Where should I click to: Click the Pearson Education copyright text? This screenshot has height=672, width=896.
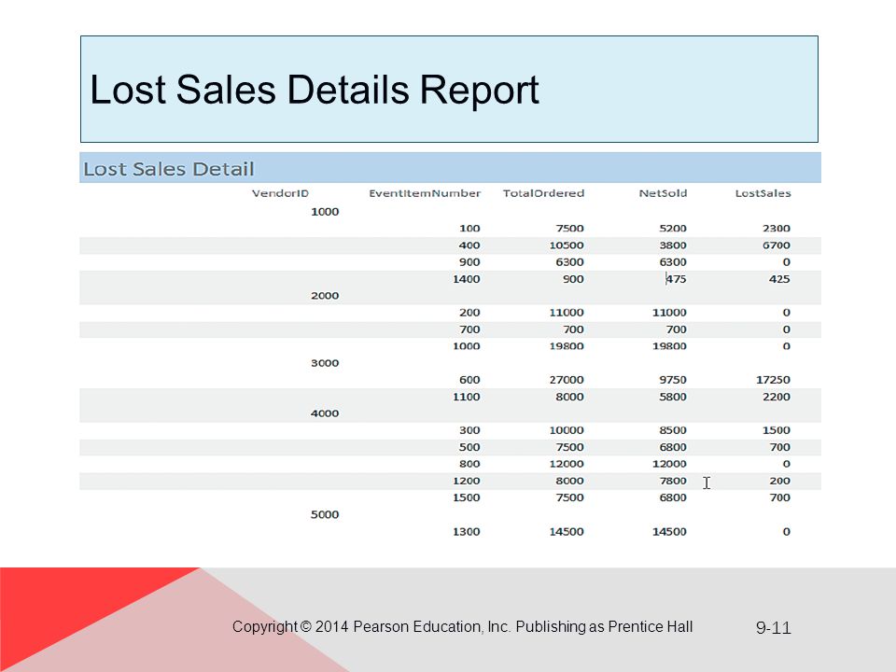(x=462, y=627)
